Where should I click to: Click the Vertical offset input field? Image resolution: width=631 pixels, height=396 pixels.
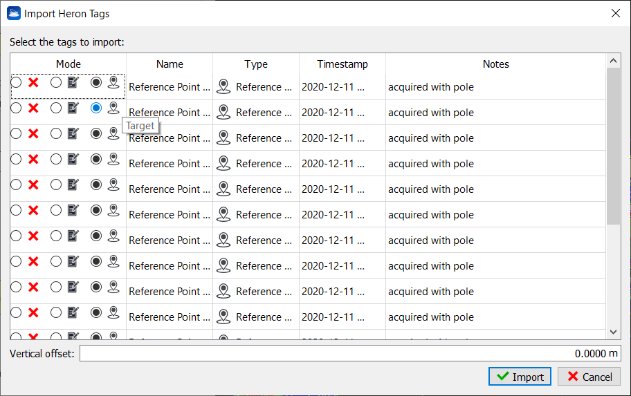tap(350, 353)
